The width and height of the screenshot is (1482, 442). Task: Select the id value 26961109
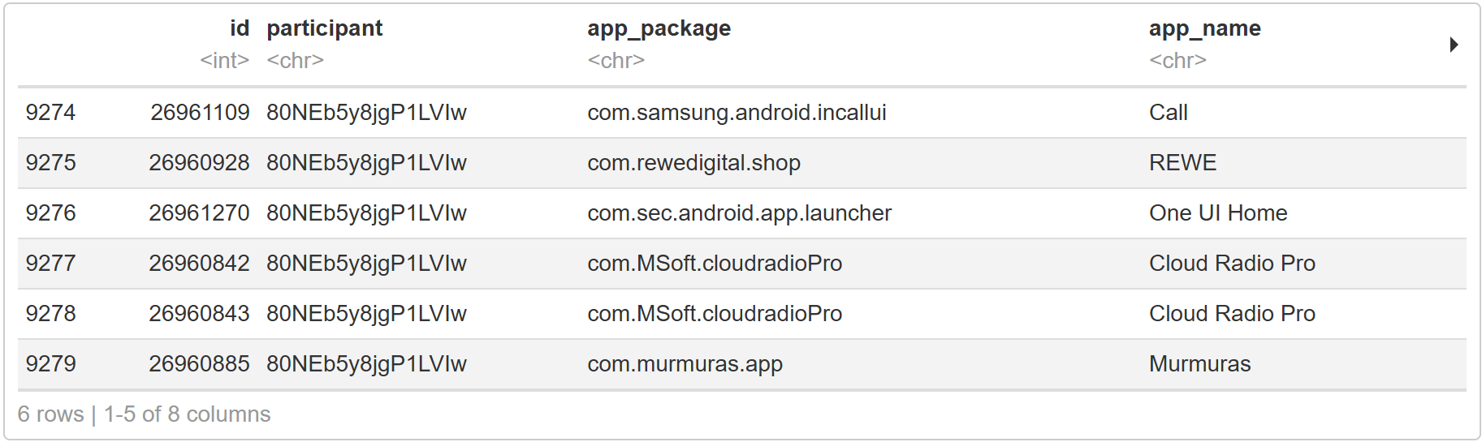(x=200, y=113)
